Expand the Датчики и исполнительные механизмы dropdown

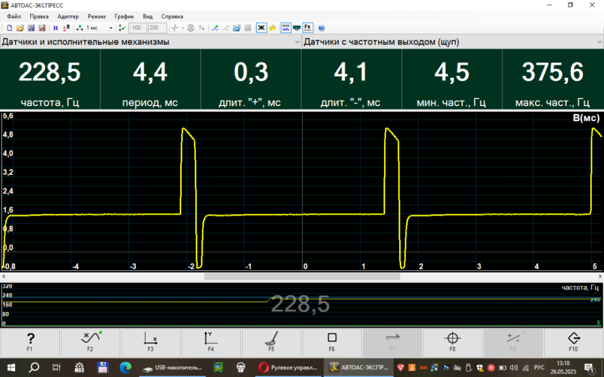click(x=297, y=42)
